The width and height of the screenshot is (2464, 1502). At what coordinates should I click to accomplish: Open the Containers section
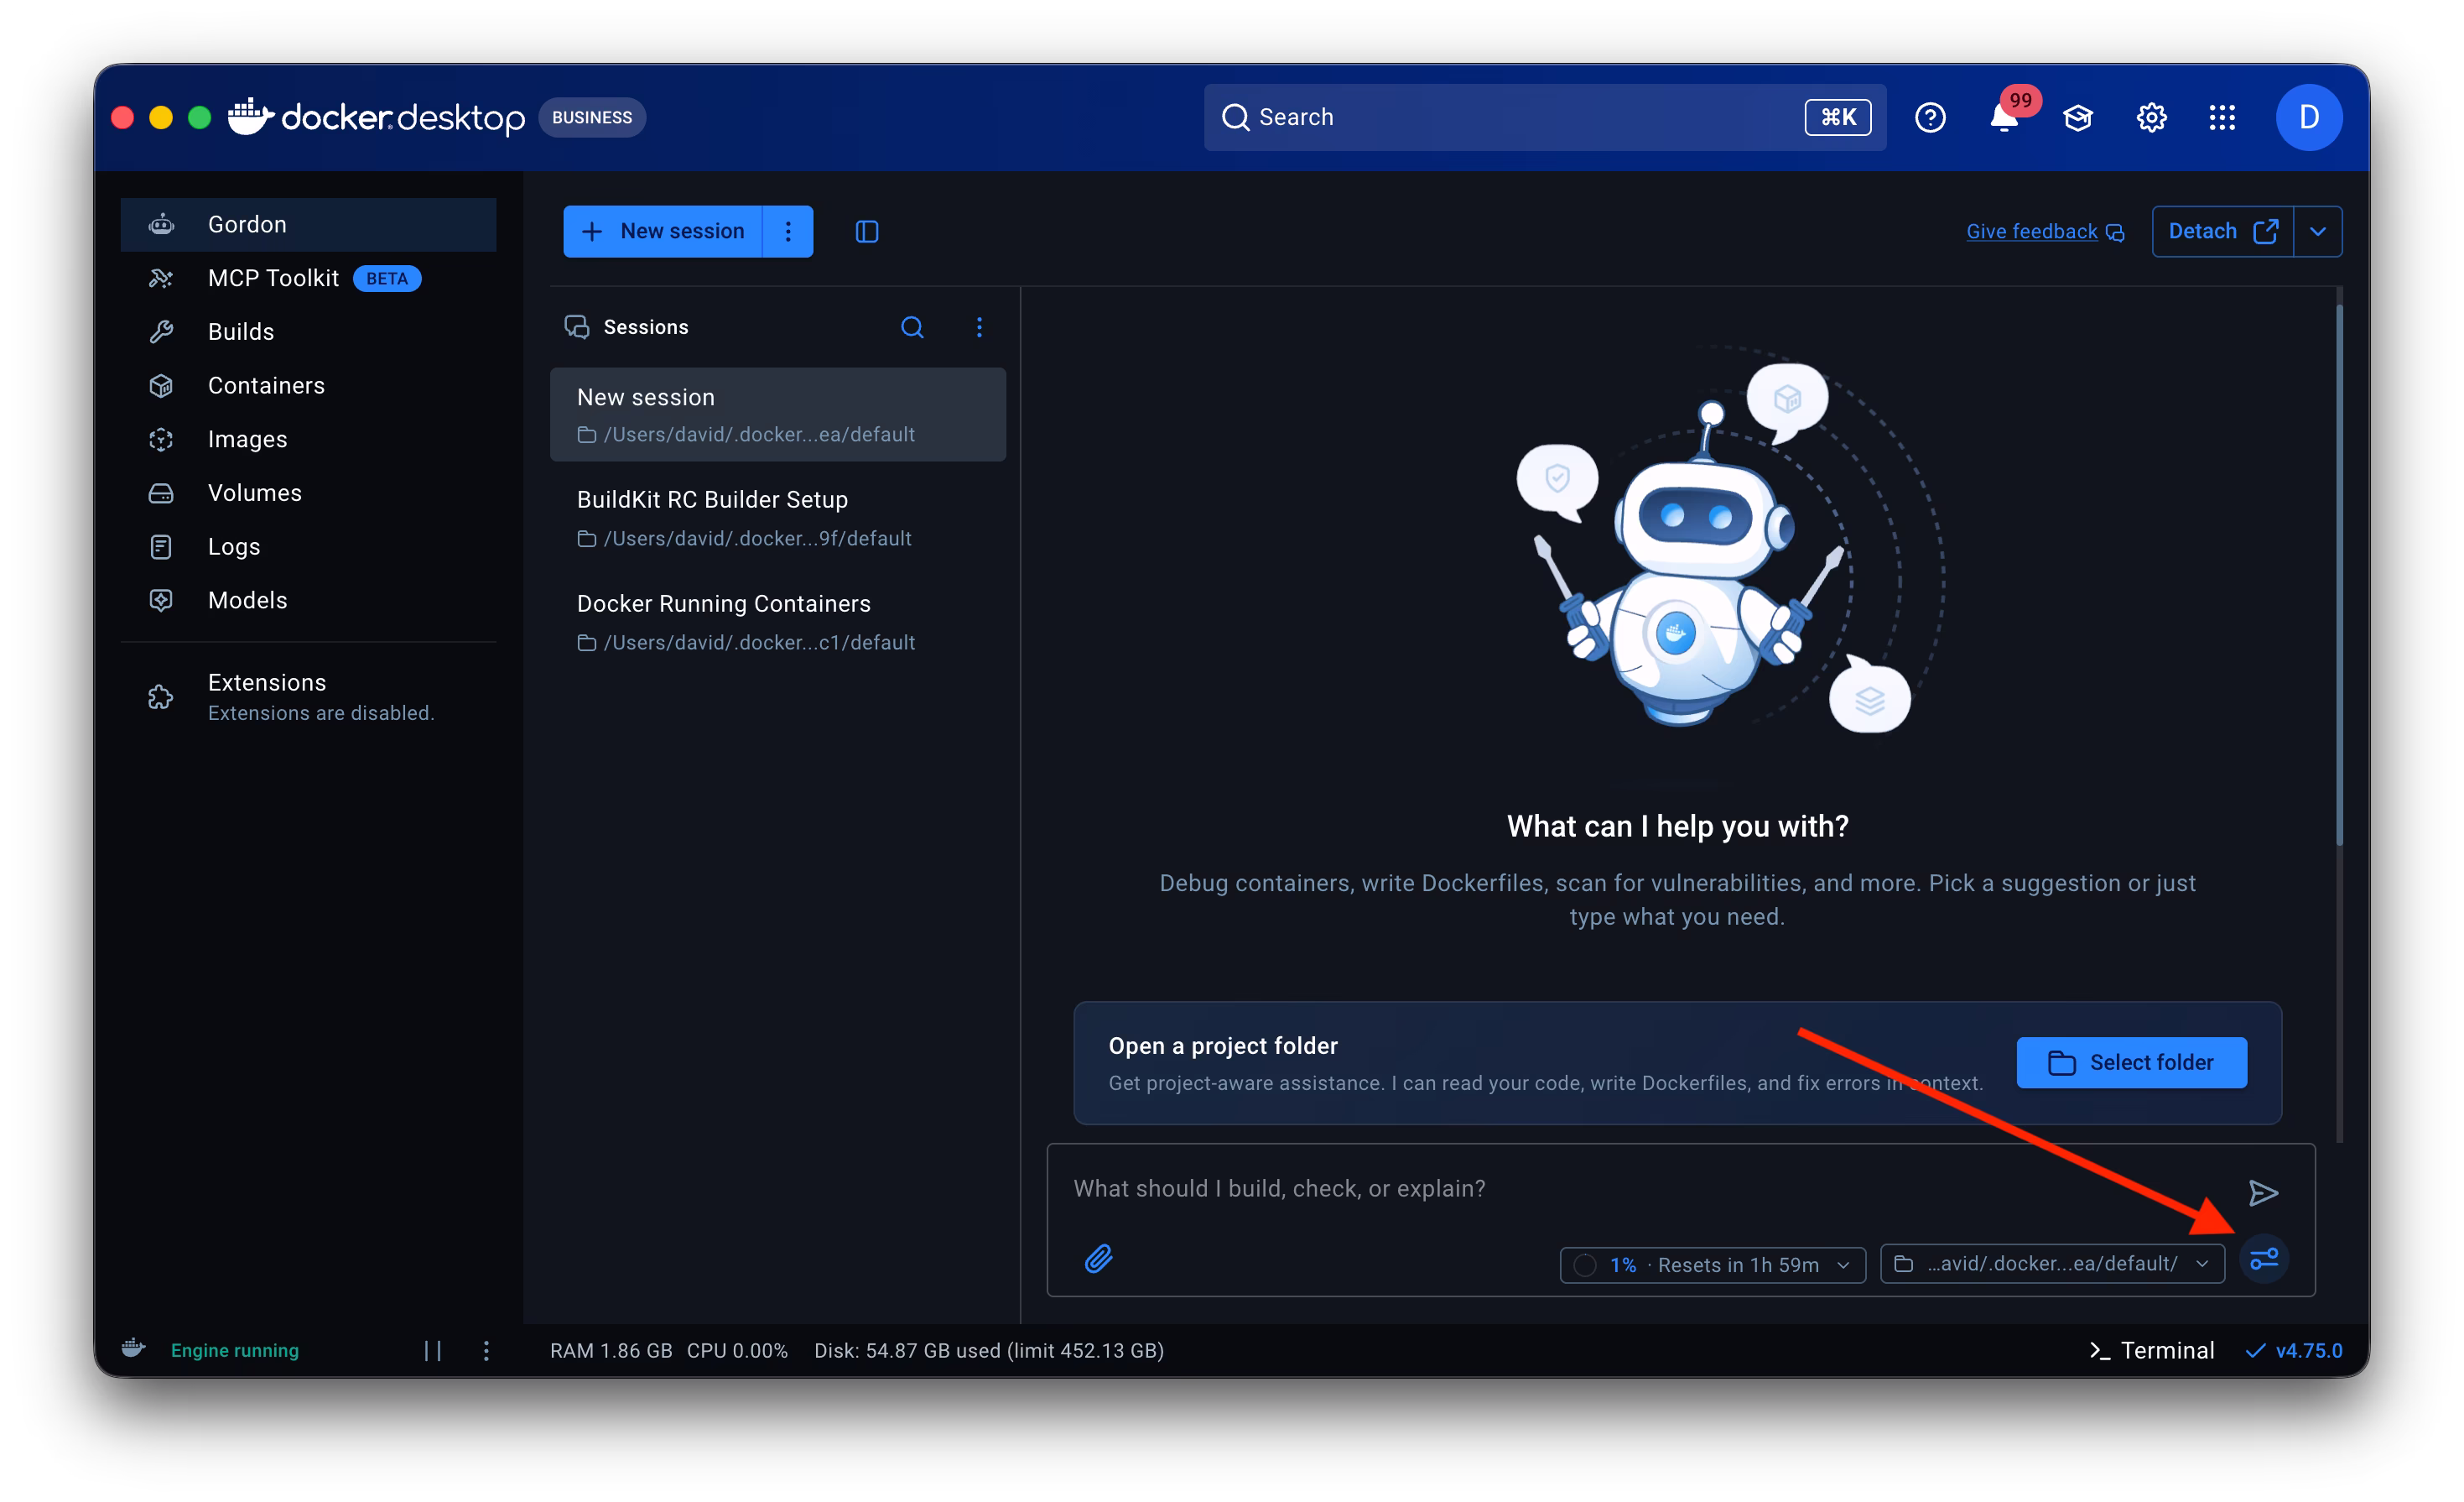pos(308,385)
